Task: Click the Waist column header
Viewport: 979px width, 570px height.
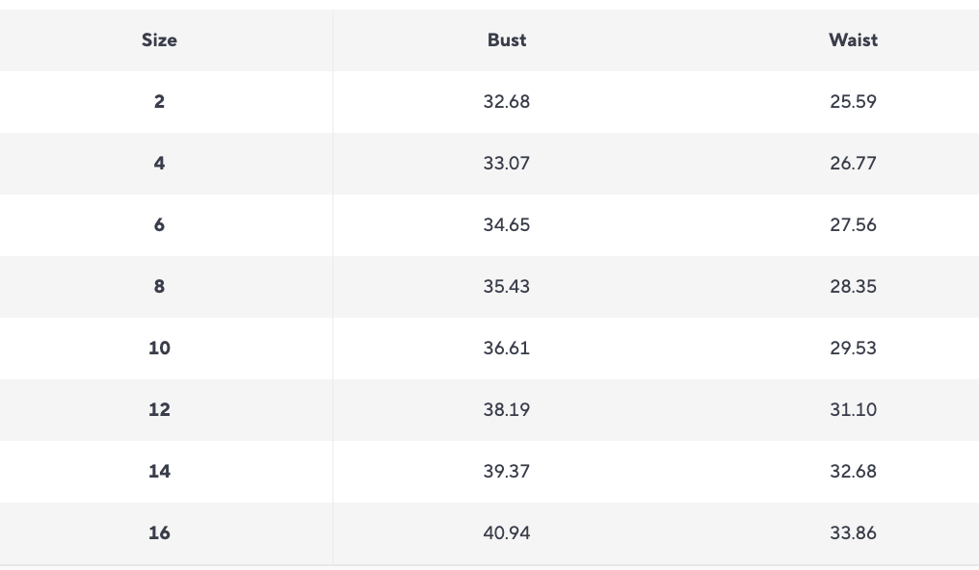Action: pyautogui.click(x=853, y=40)
